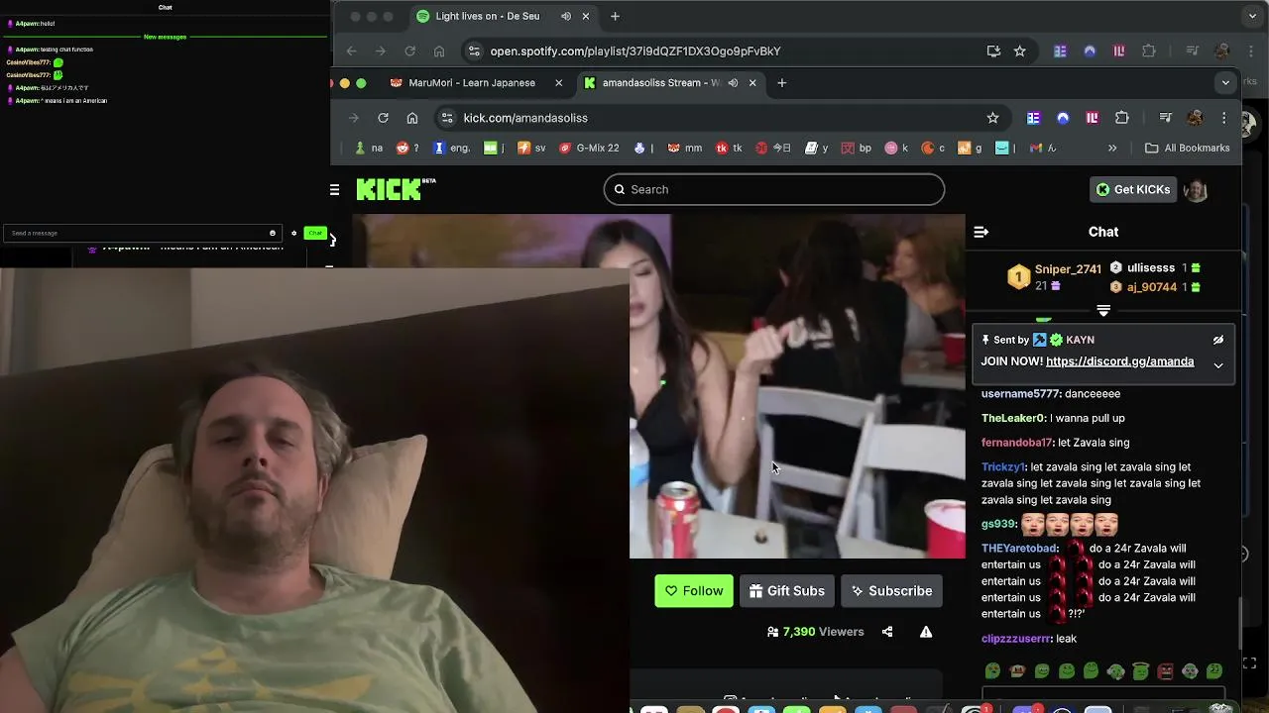Screen dimensions: 1269x713
Task: Open fernandoba17's chat profile
Action: [x=1017, y=443]
